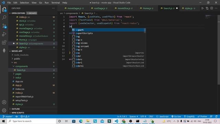The height and width of the screenshot is (124, 220).
Task: Open the Search view in activity bar
Action: [4, 18]
